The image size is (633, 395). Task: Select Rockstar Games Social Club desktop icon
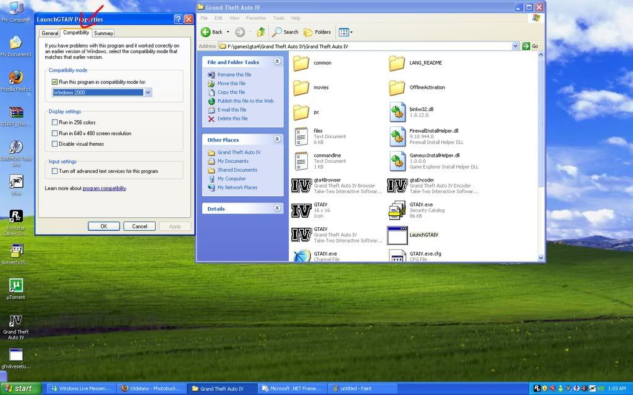(x=15, y=217)
